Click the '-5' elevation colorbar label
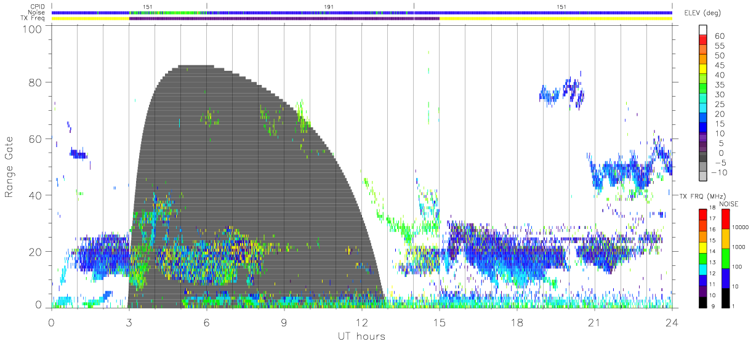The image size is (756, 349). 720,162
